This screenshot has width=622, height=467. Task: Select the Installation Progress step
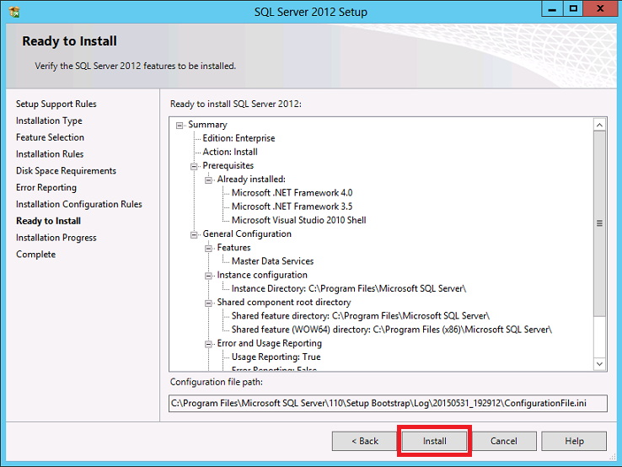coord(56,237)
